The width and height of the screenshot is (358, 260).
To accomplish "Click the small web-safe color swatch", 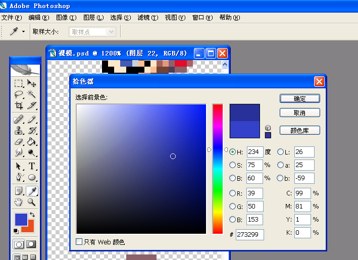I will pos(268,135).
